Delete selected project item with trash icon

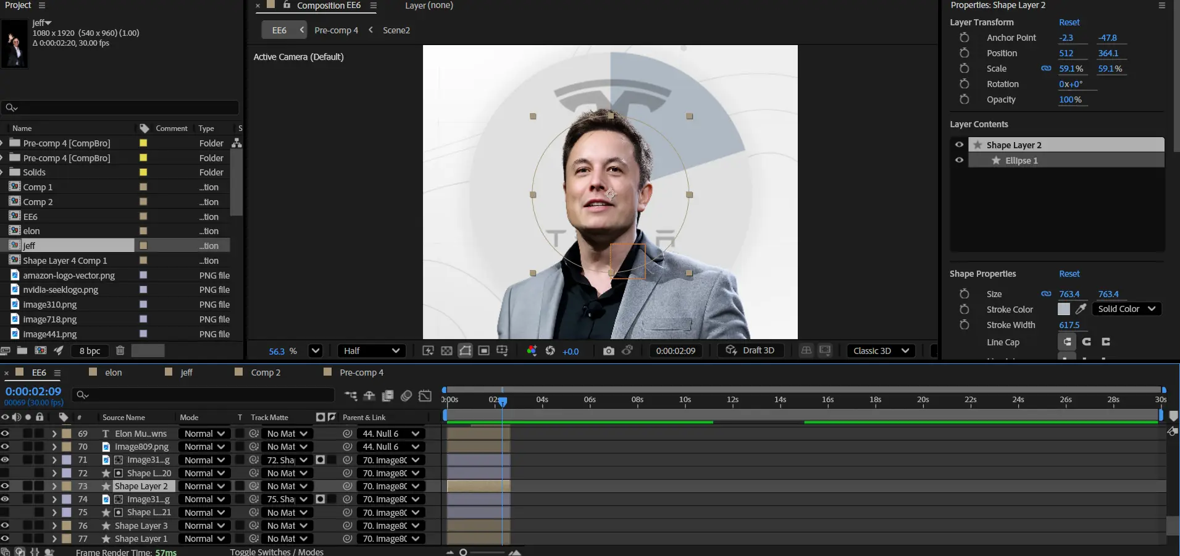(120, 350)
